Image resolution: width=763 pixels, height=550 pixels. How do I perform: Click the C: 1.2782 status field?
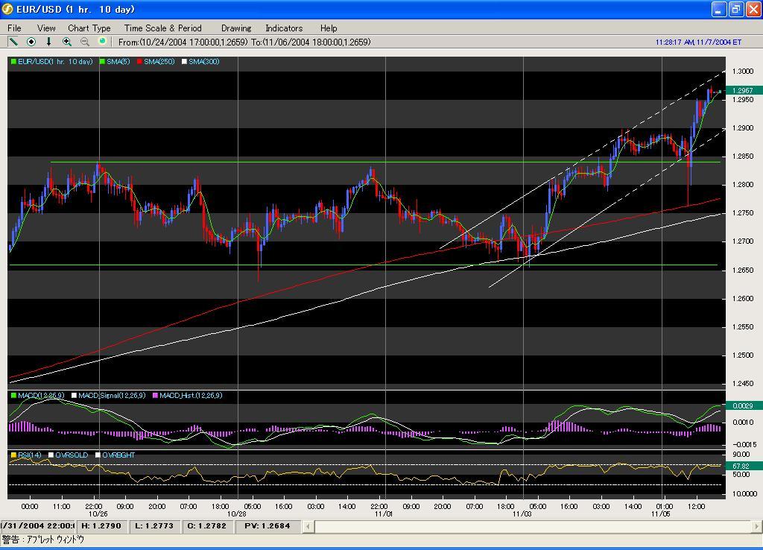[x=207, y=526]
